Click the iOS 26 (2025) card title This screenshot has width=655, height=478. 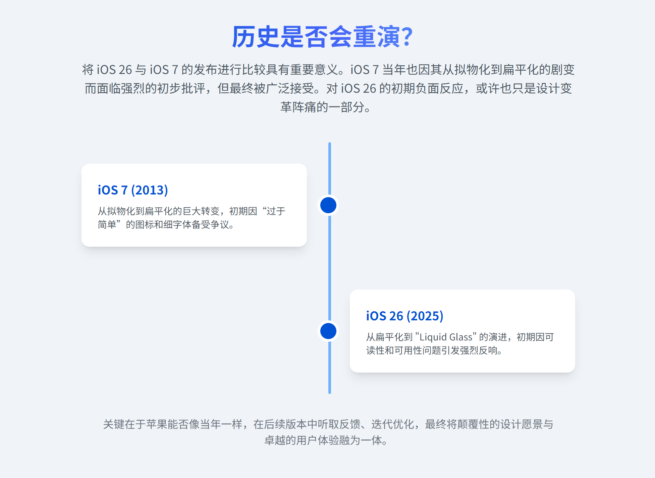tap(404, 316)
